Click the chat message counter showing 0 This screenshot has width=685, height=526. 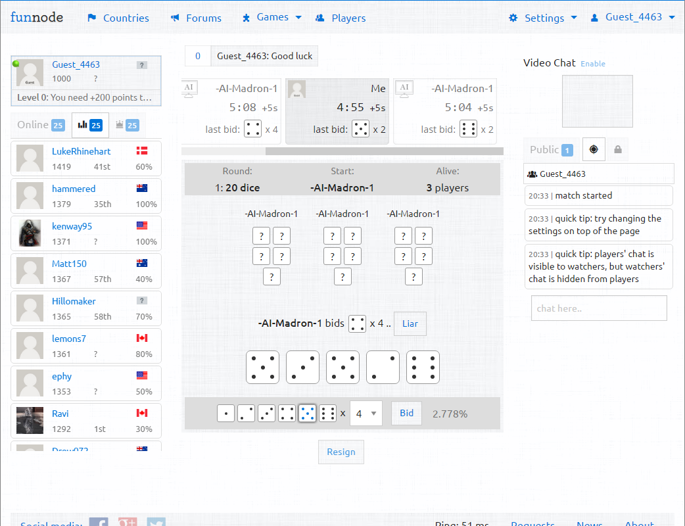click(198, 56)
